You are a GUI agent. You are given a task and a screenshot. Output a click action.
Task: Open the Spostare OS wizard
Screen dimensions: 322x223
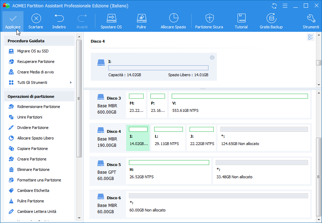click(111, 21)
